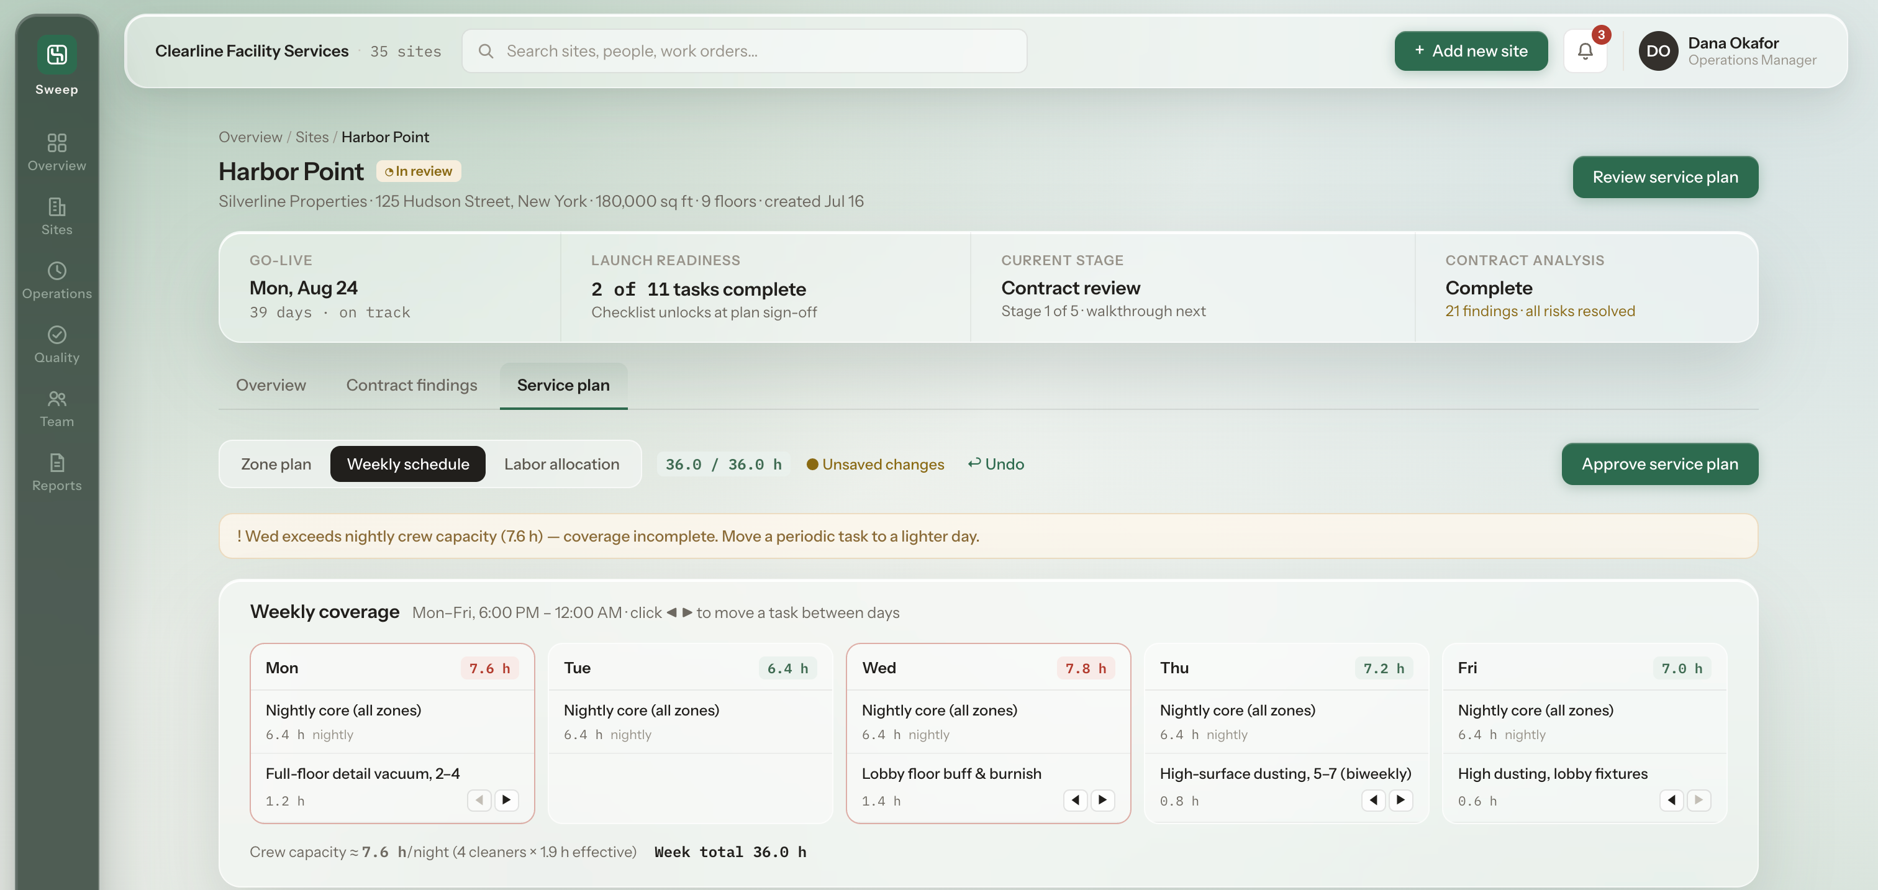Viewport: 1878px width, 890px height.
Task: Click the Wed capacity warning banner
Action: click(988, 537)
